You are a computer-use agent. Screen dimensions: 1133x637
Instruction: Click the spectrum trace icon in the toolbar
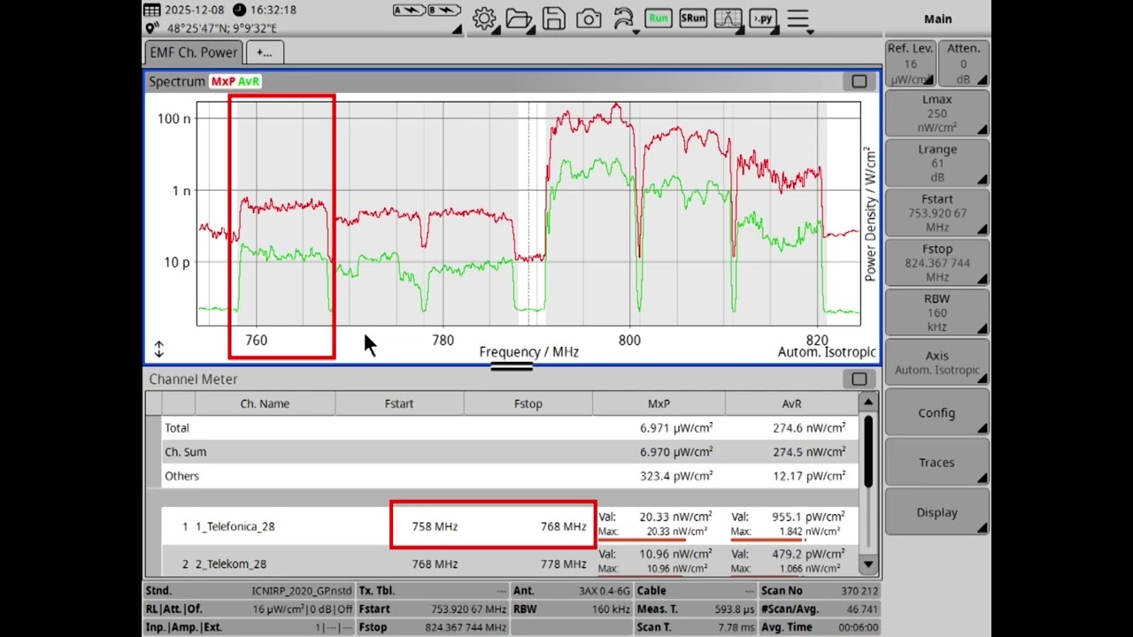pyautogui.click(x=728, y=18)
